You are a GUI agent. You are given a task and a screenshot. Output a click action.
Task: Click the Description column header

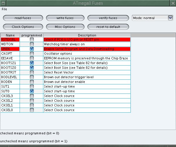click(x=87, y=35)
